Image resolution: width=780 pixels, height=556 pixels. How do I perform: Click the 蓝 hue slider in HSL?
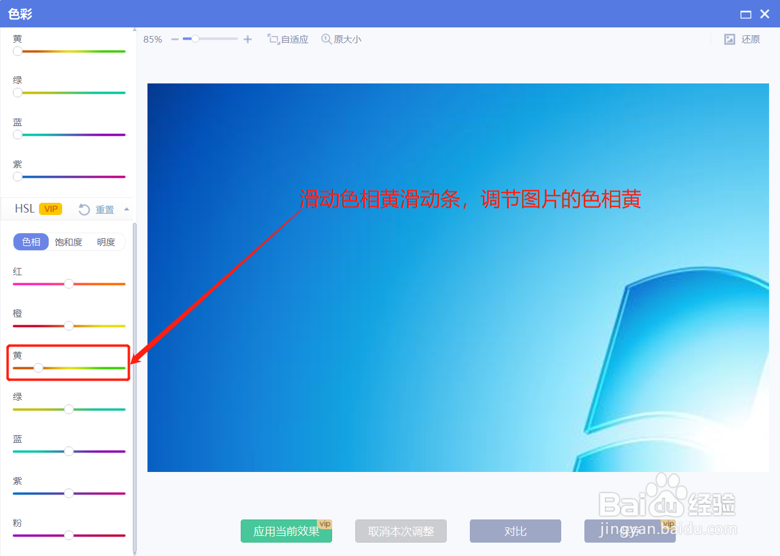[69, 451]
